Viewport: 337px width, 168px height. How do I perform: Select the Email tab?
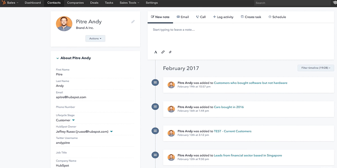tap(183, 17)
